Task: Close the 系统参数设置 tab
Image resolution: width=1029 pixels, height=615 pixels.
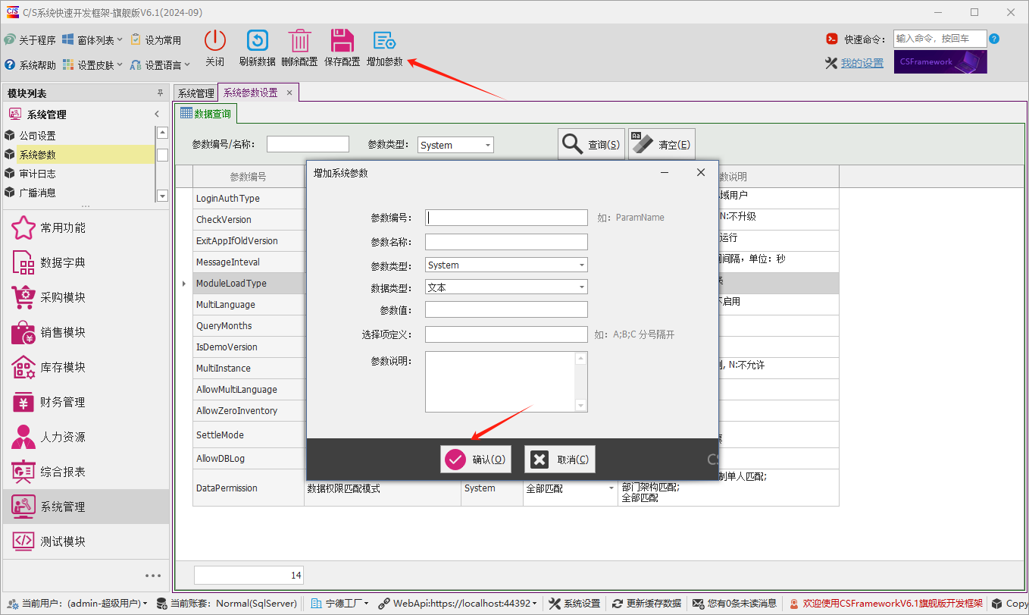Action: [x=289, y=93]
